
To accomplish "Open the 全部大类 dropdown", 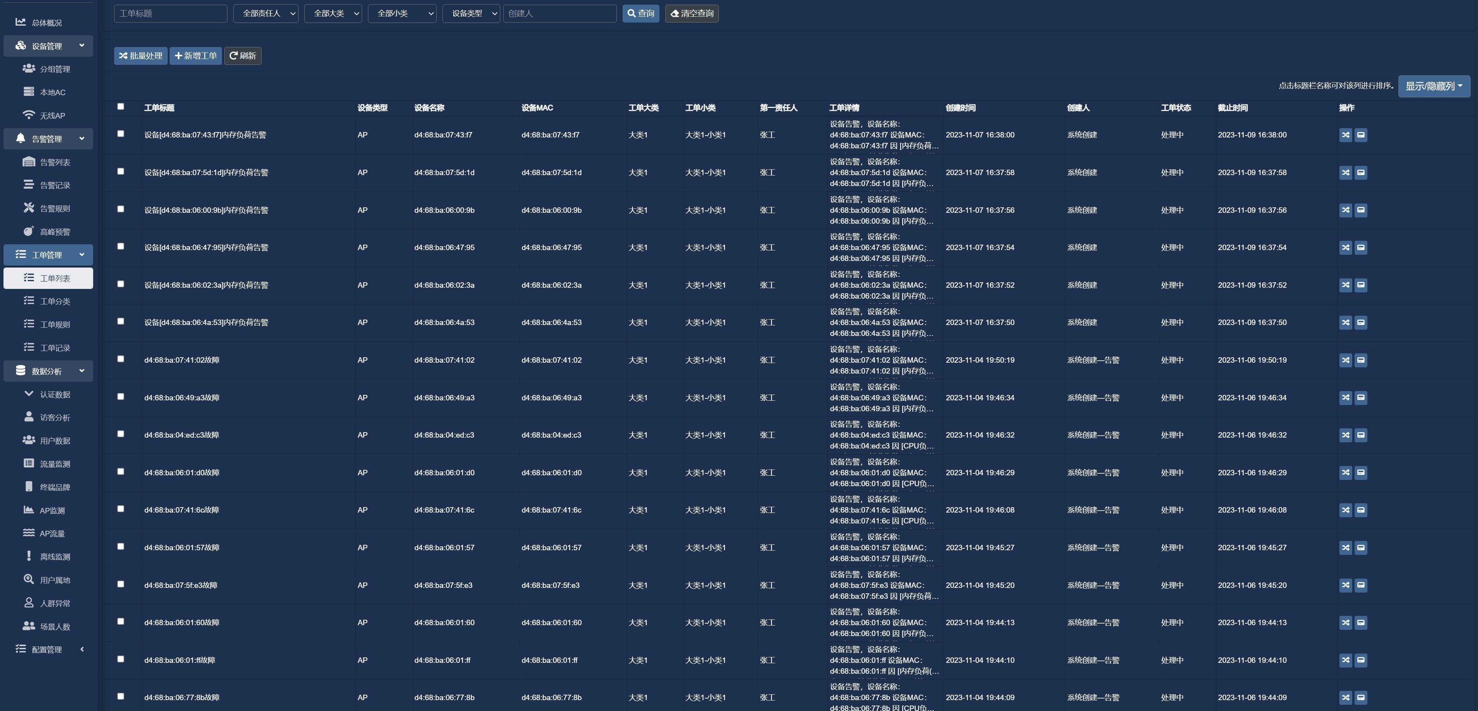I will (333, 13).
